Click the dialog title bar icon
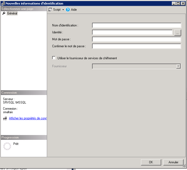Screen dimensions: 187x170 [x=3, y=3]
